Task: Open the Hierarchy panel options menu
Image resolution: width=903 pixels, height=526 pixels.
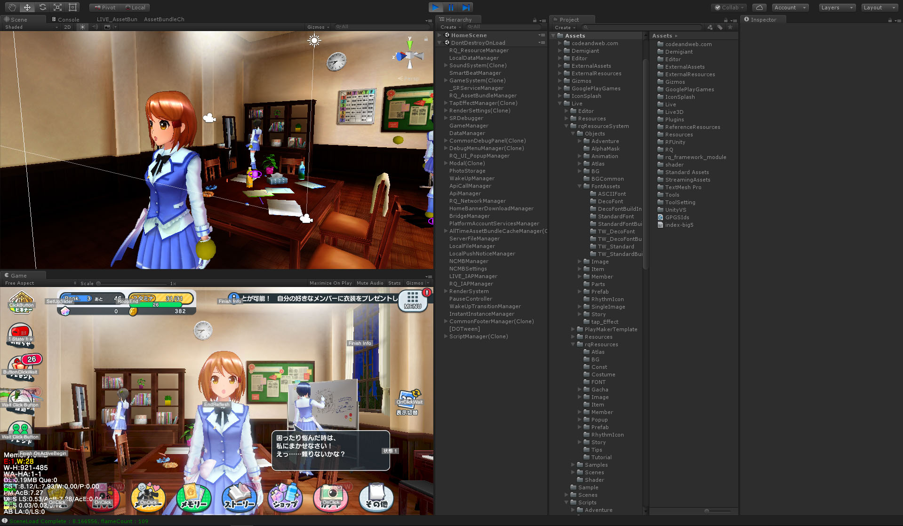Action: click(x=543, y=20)
